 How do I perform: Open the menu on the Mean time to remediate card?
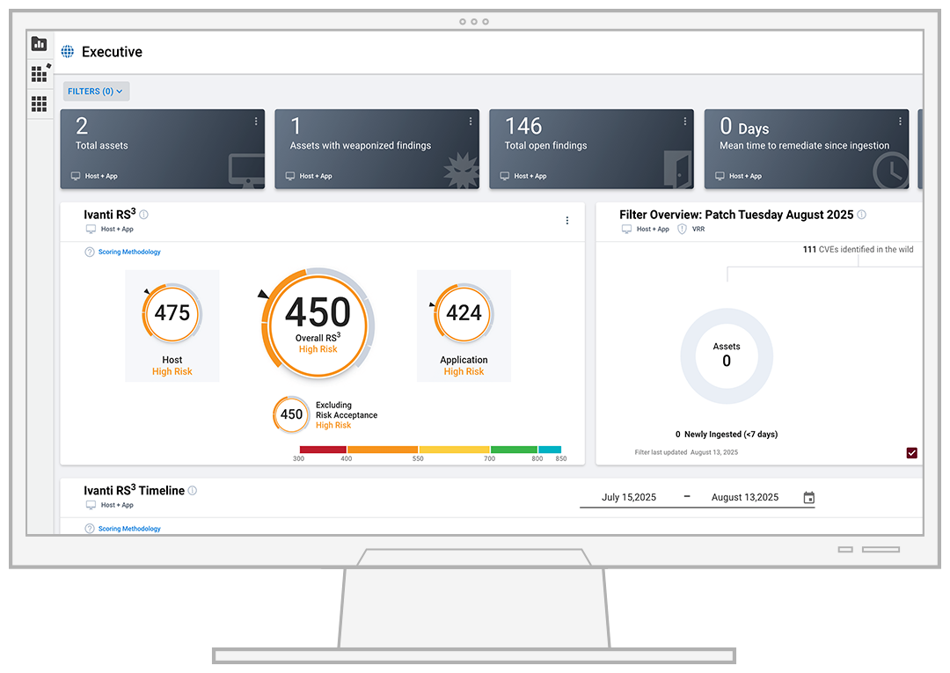click(x=899, y=121)
